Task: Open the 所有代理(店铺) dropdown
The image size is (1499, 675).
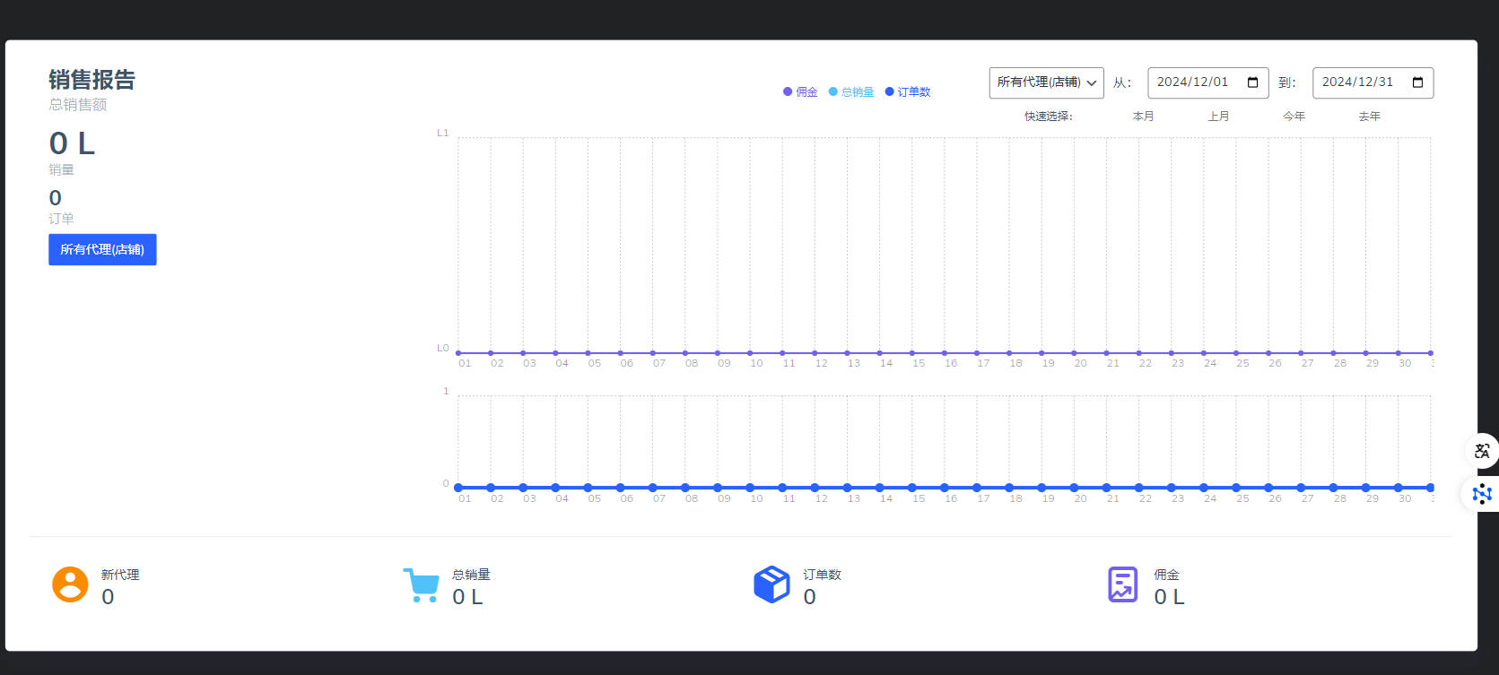Action: pyautogui.click(x=1046, y=82)
